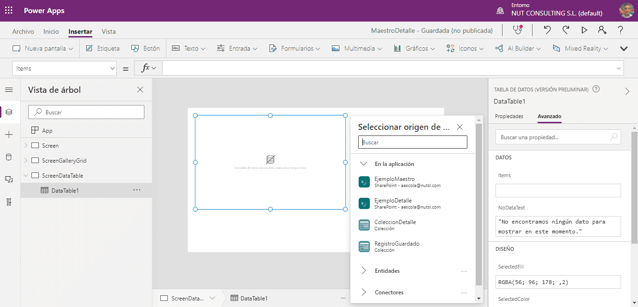This screenshot has height=307, width=638.
Task: Expand the Screen tree node
Action: click(26, 145)
